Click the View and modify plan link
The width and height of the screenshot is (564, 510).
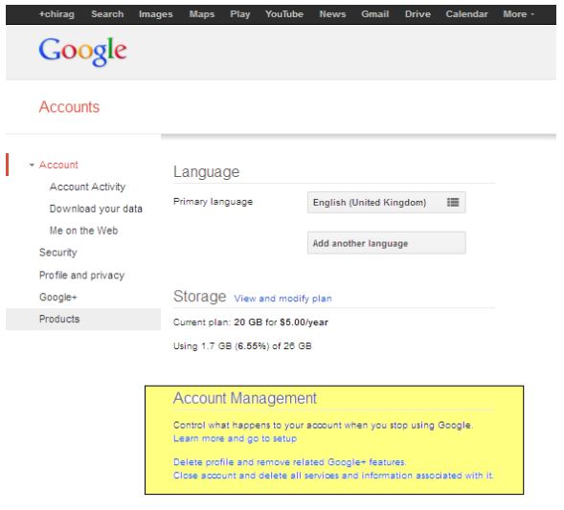tap(282, 299)
